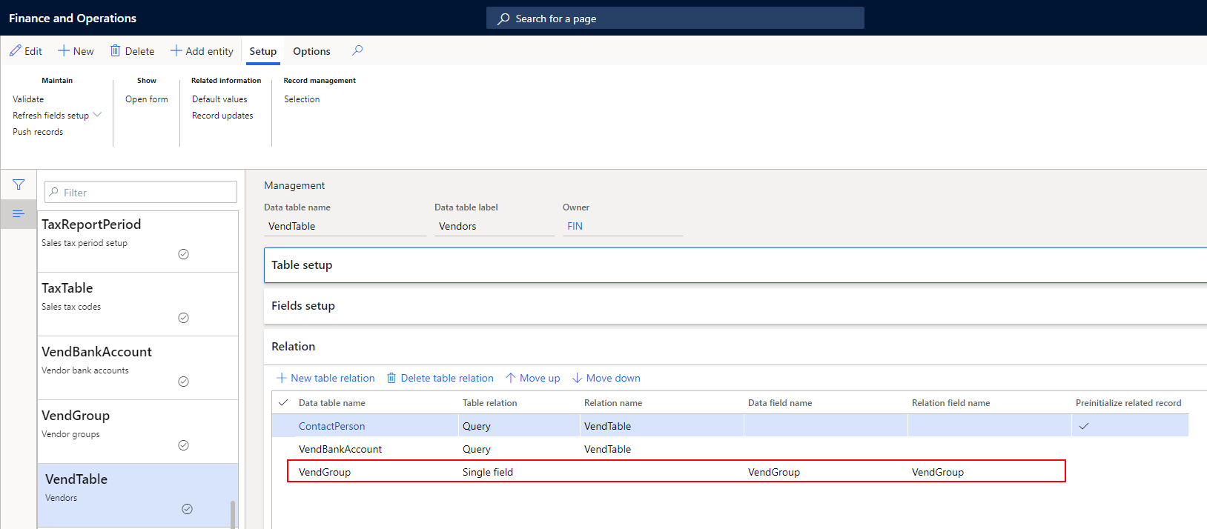Expand the Table setup section
The image size is (1207, 529).
click(302, 265)
